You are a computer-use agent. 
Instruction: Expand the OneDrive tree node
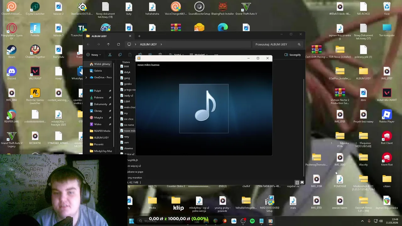86,77
